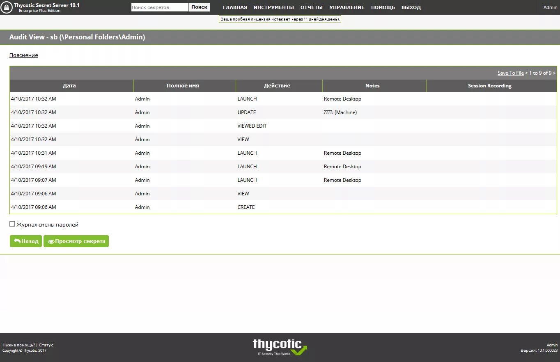Click the Поиск search button
The height and width of the screenshot is (362, 560).
pos(199,7)
